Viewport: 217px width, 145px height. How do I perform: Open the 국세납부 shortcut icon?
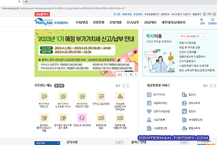click(x=120, y=97)
